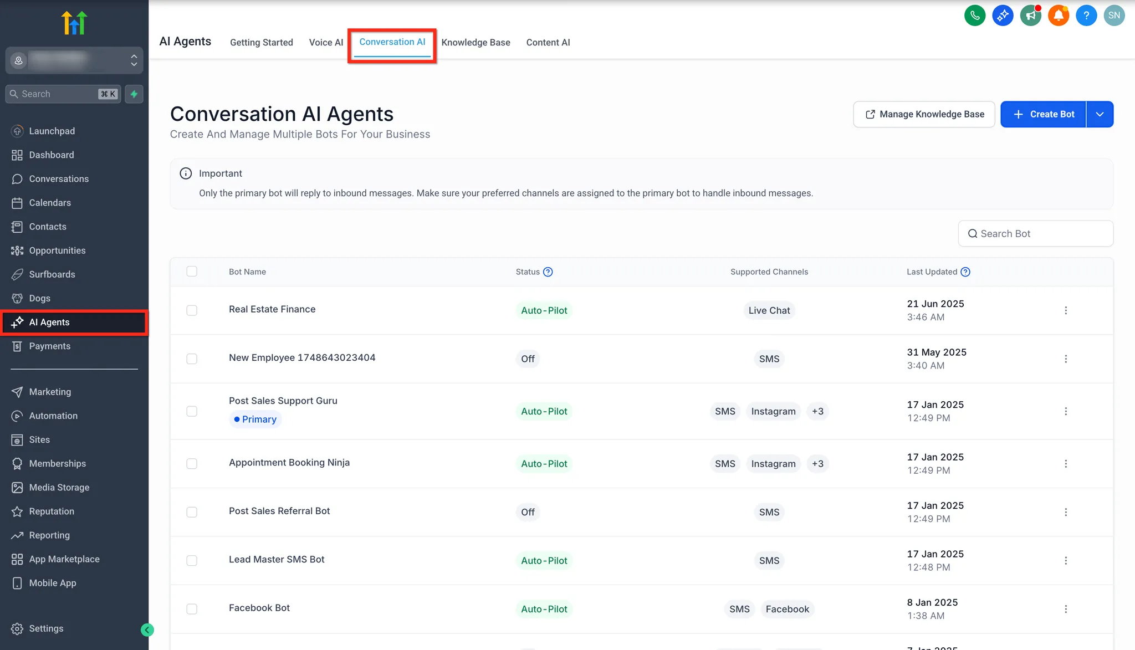Click the Manage Knowledge Base button
This screenshot has width=1135, height=650.
click(x=924, y=114)
